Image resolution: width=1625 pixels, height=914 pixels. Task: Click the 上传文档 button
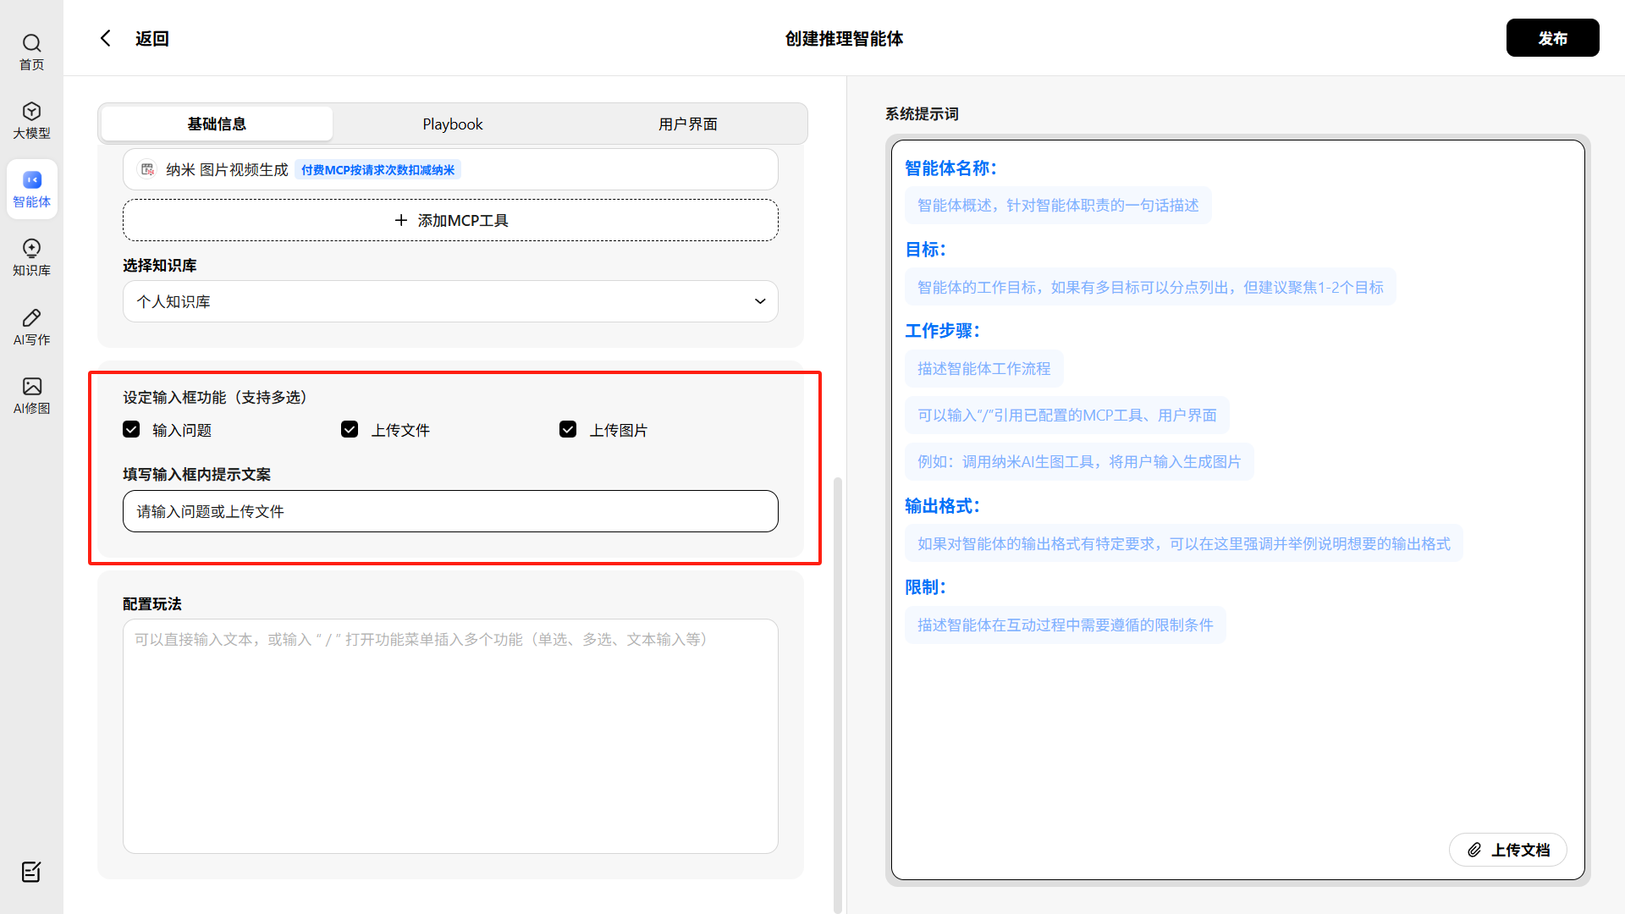[x=1508, y=850]
